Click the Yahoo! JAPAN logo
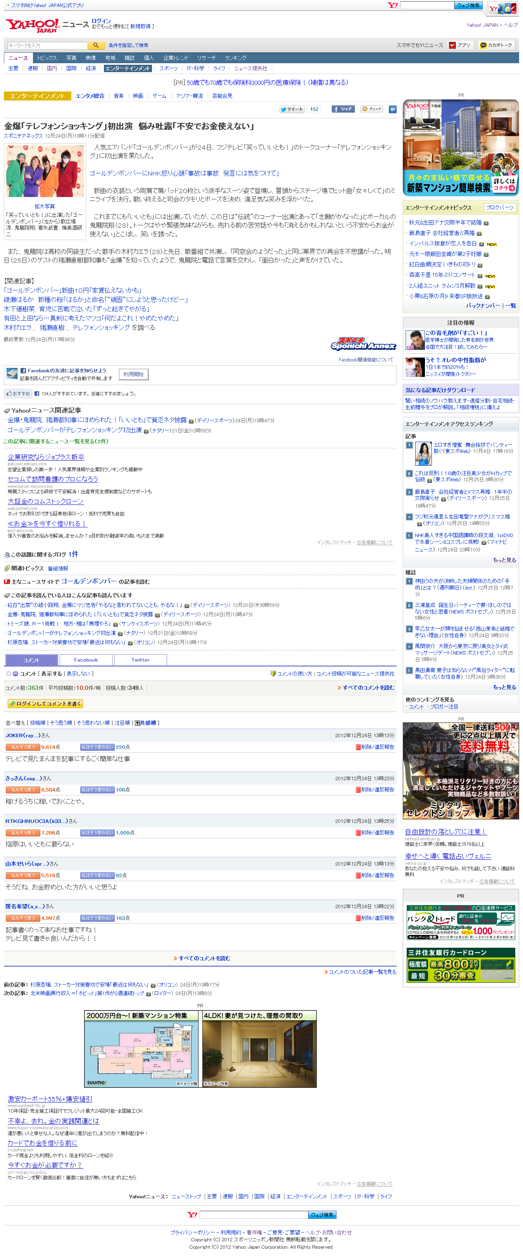523x1258 pixels. [32, 25]
